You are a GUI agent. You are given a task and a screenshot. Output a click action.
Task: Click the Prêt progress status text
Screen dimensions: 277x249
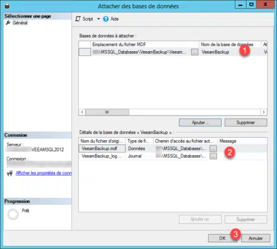(25, 210)
